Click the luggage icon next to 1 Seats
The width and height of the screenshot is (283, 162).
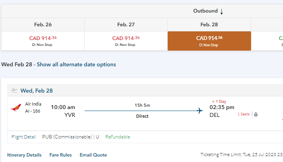[x=255, y=114]
